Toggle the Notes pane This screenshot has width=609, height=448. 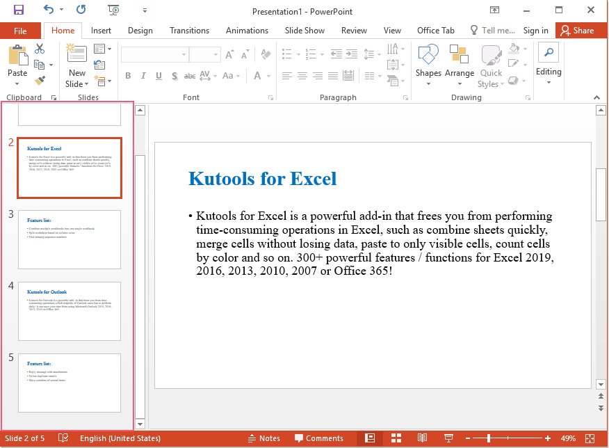pos(264,438)
